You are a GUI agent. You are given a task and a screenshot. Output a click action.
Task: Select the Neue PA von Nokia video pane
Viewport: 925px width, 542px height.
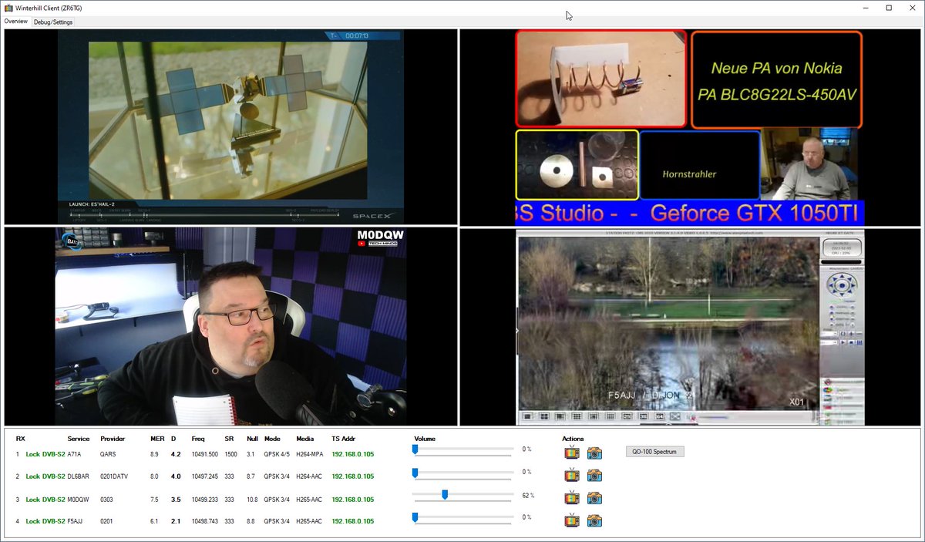(x=690, y=127)
